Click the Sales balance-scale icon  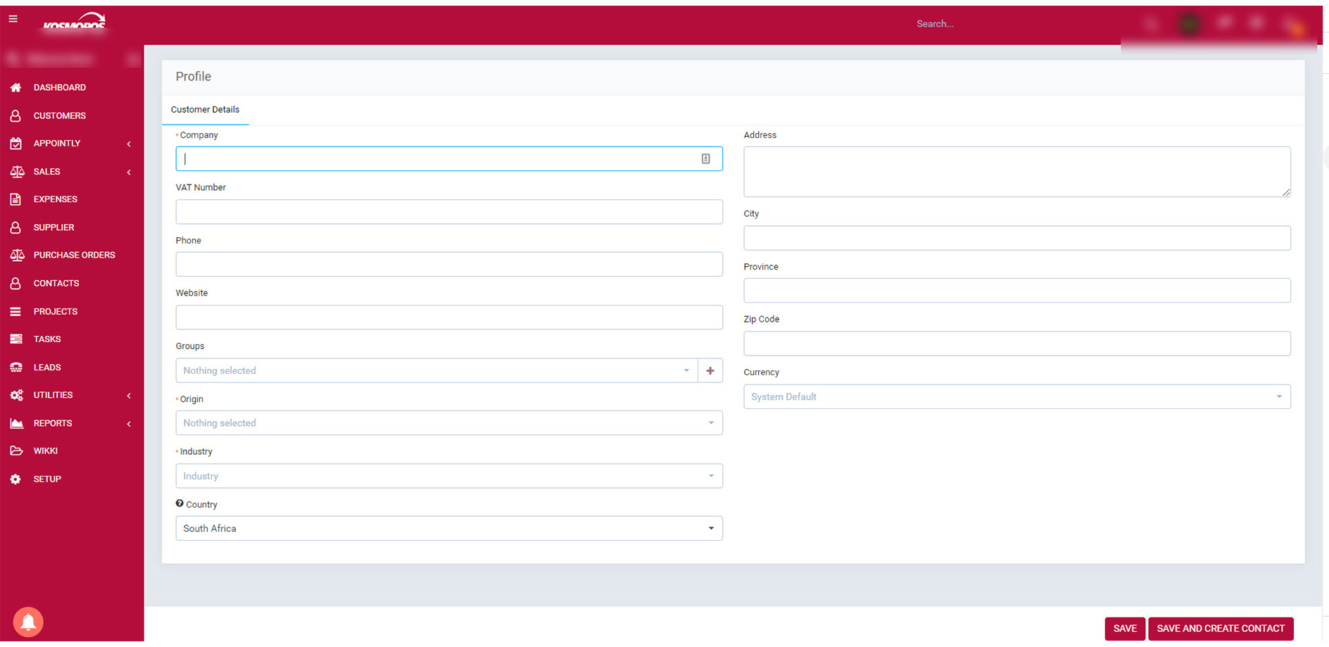[17, 172]
